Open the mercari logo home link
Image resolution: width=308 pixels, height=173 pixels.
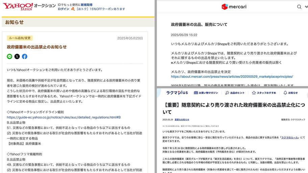pos(234,7)
